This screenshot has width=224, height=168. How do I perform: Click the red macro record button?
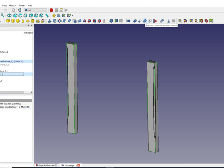click(52, 10)
